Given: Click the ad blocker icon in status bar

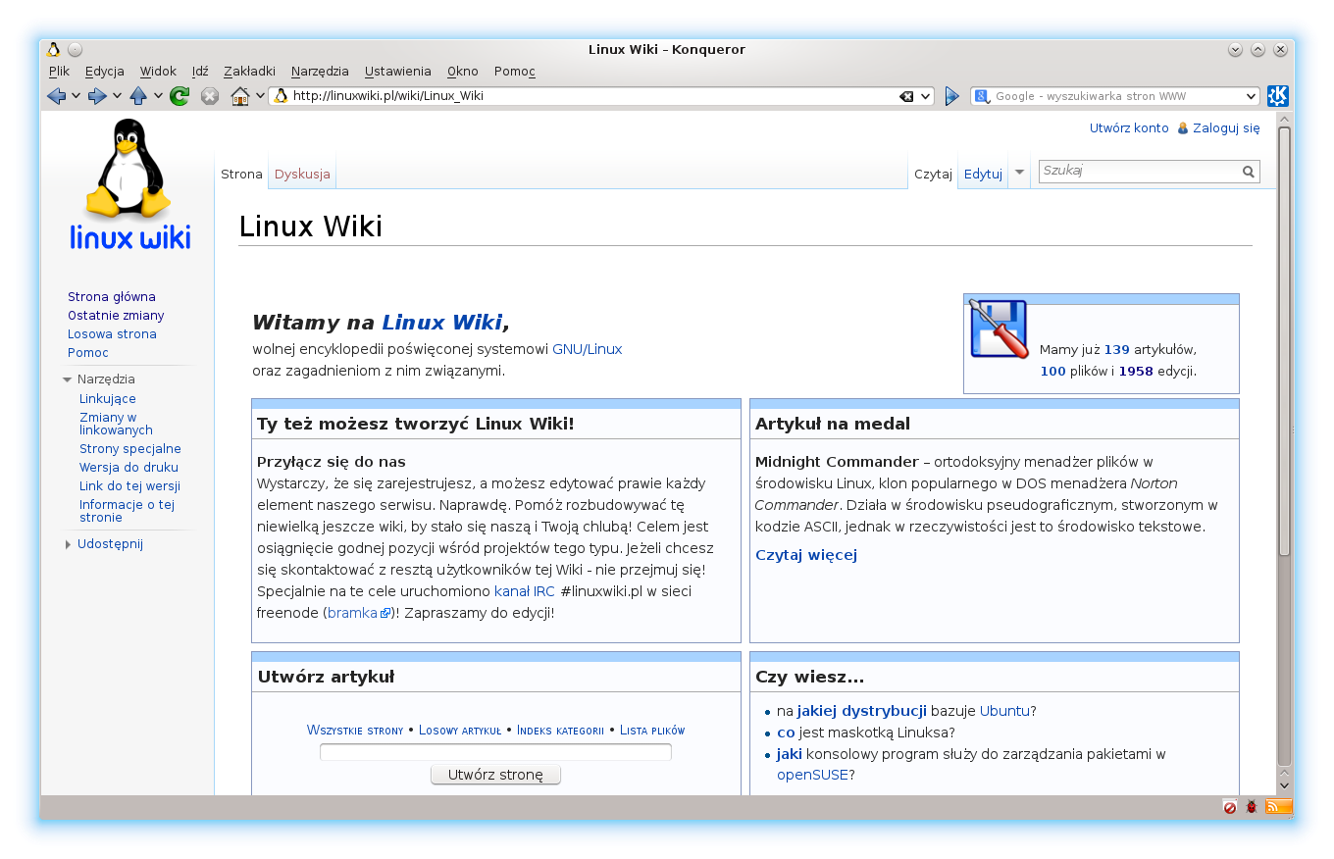Looking at the screenshot, I should pyautogui.click(x=1230, y=807).
